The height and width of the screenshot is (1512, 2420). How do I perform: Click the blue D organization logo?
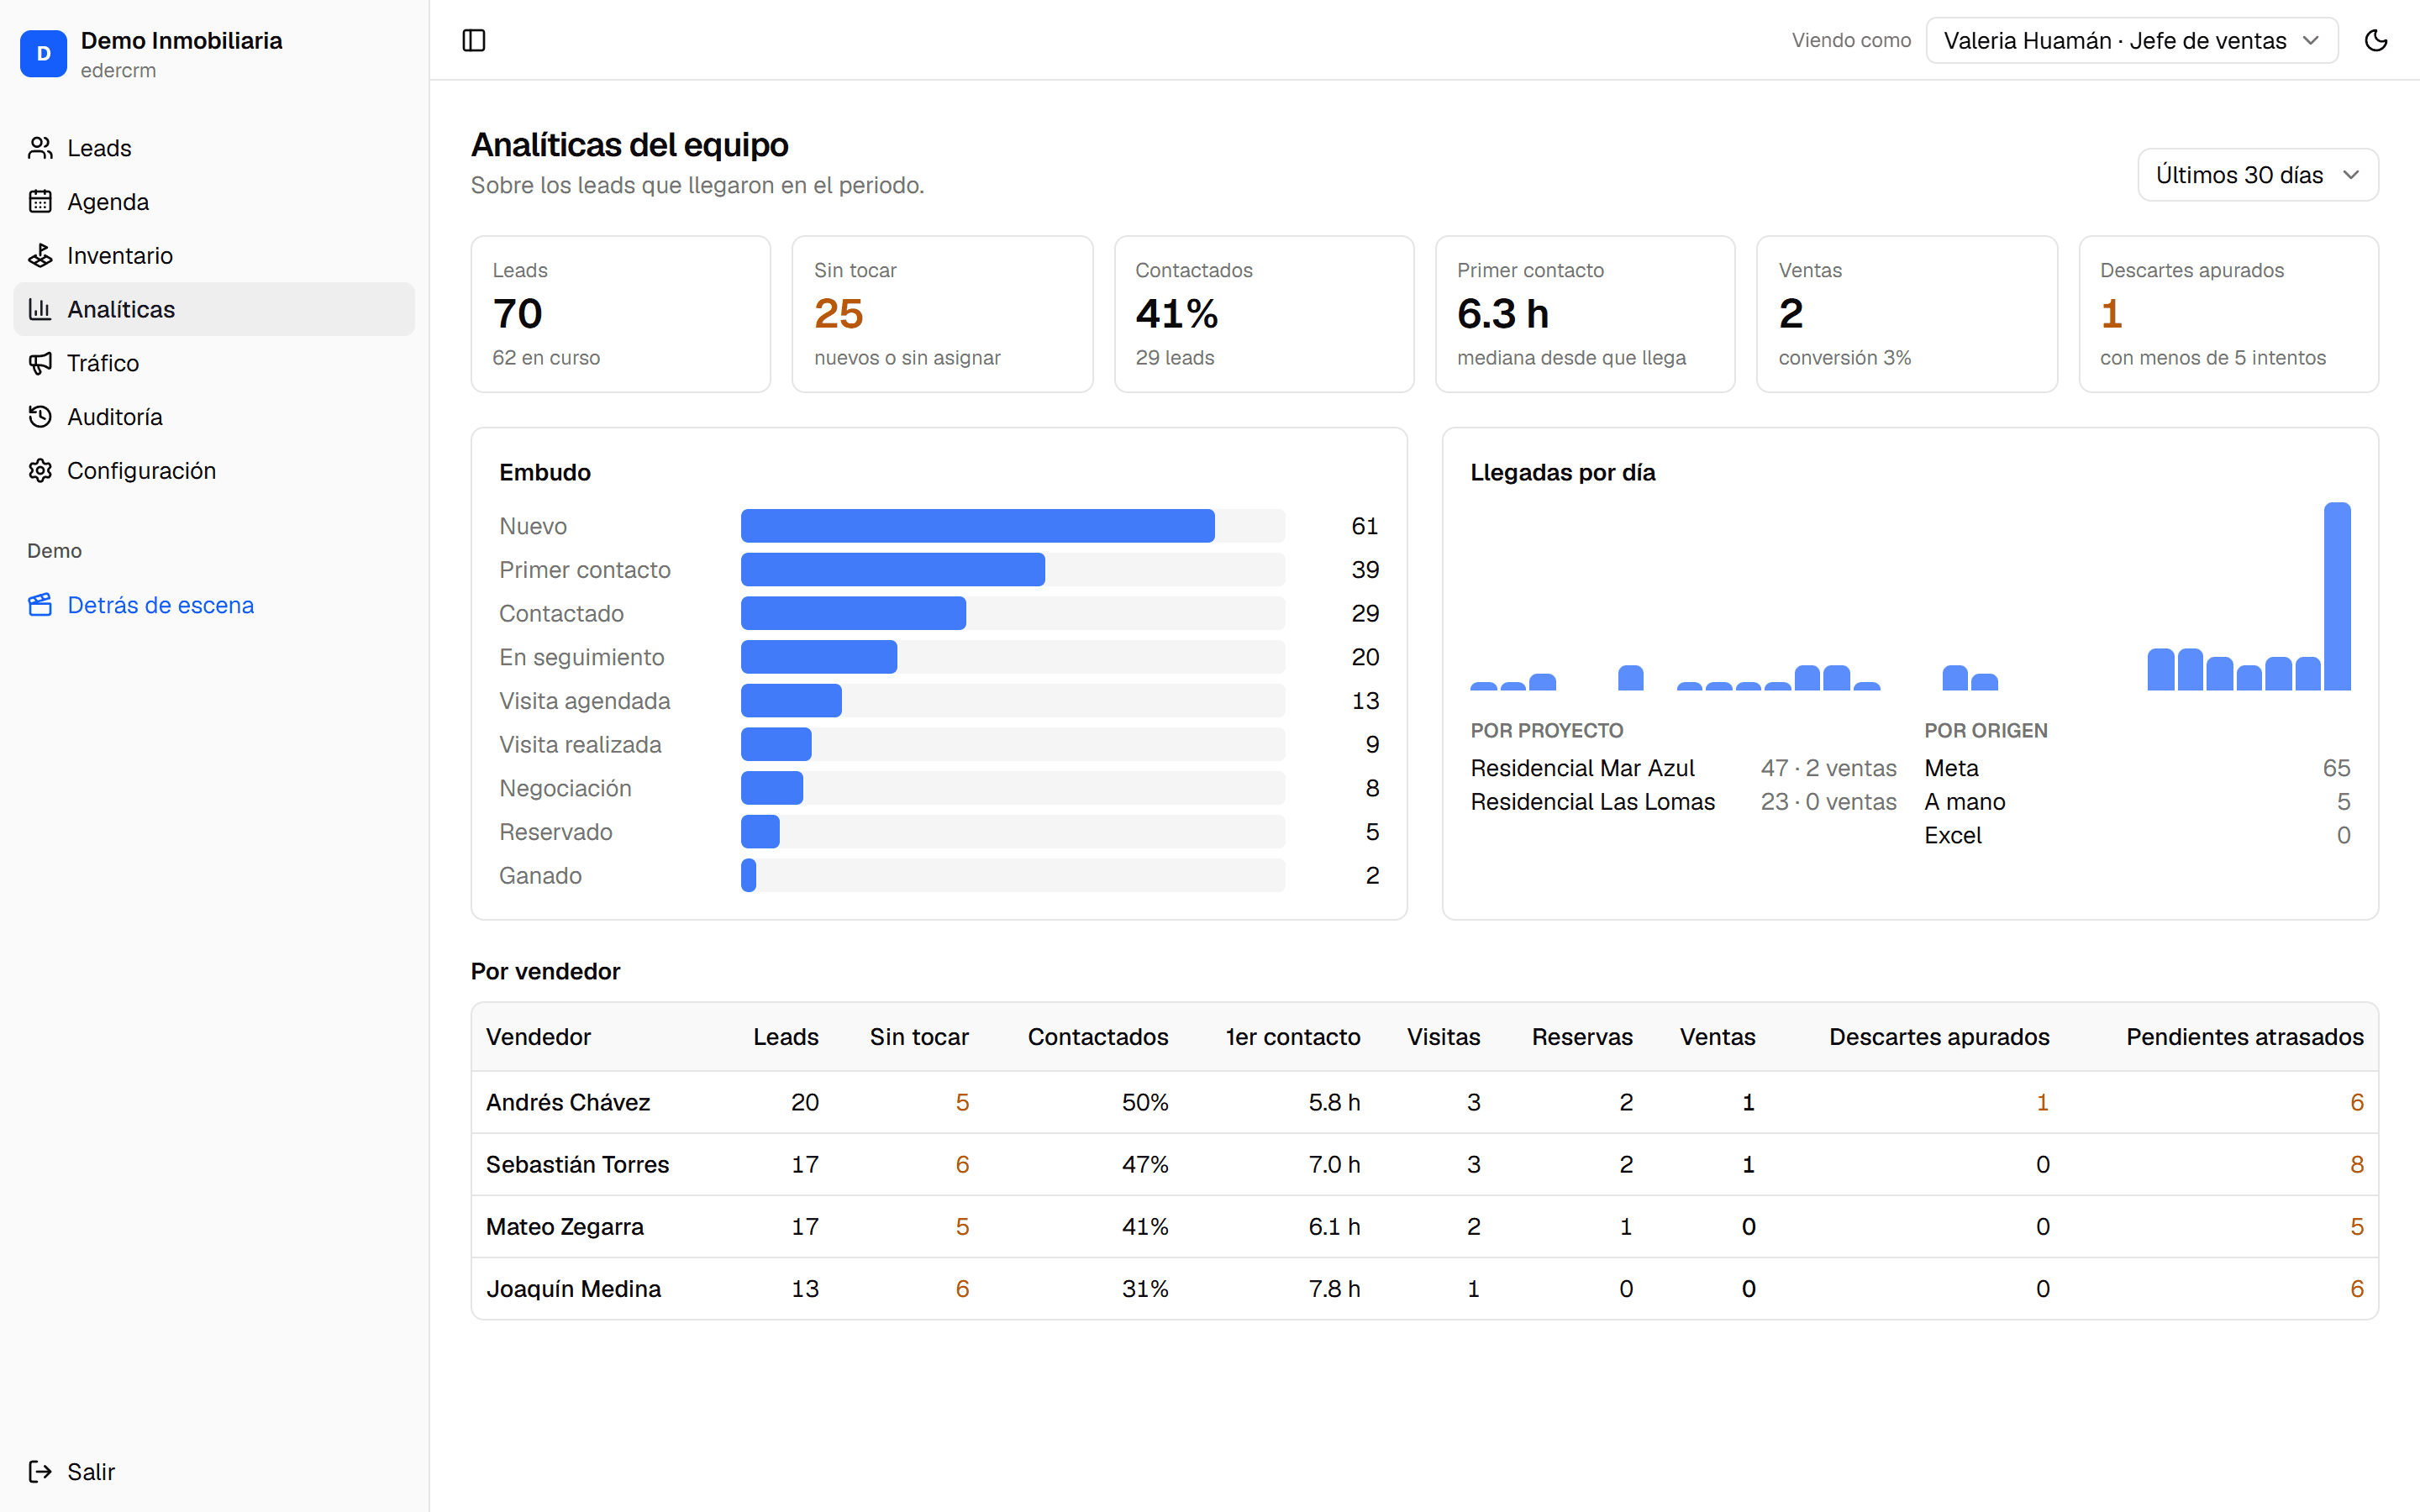43,53
